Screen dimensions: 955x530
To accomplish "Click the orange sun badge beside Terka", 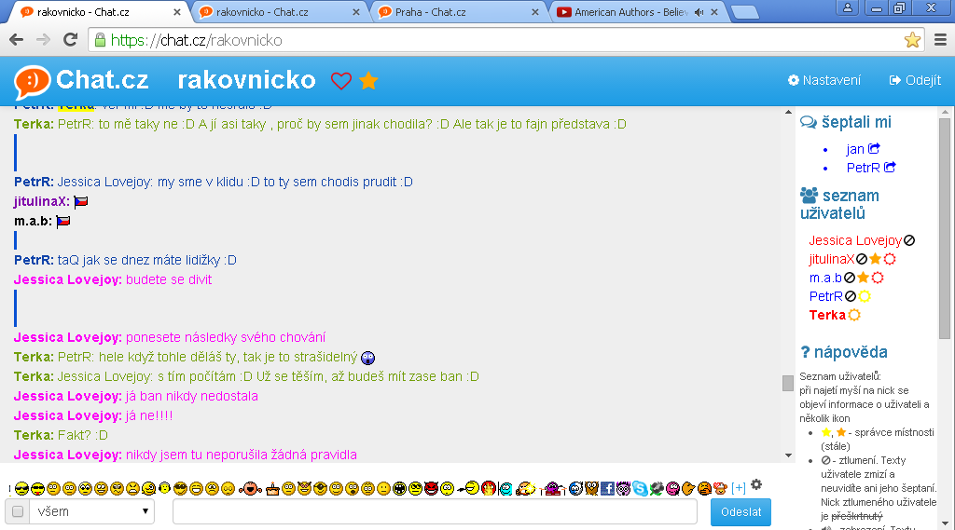I will coord(854,315).
